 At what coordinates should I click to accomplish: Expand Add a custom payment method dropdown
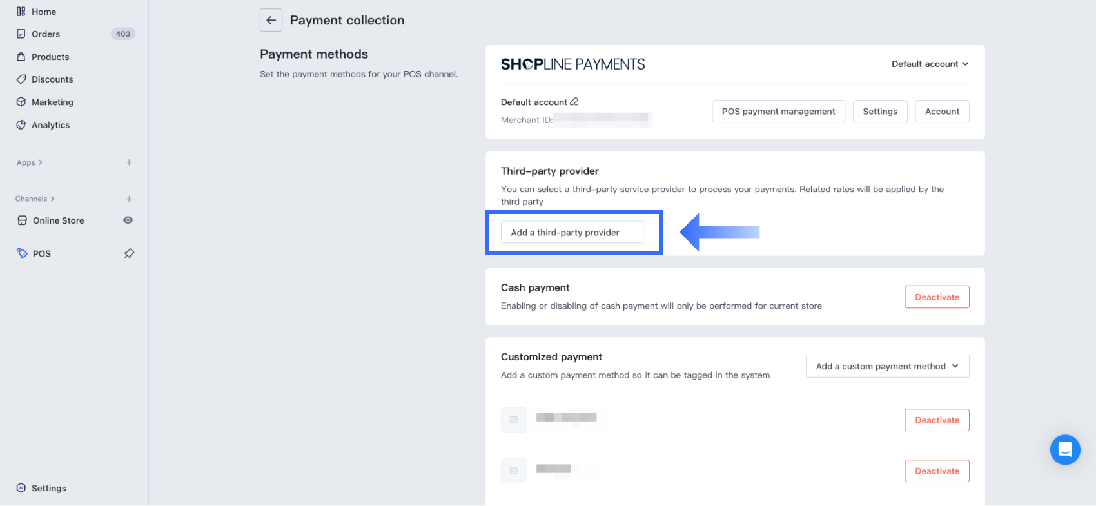pos(887,366)
